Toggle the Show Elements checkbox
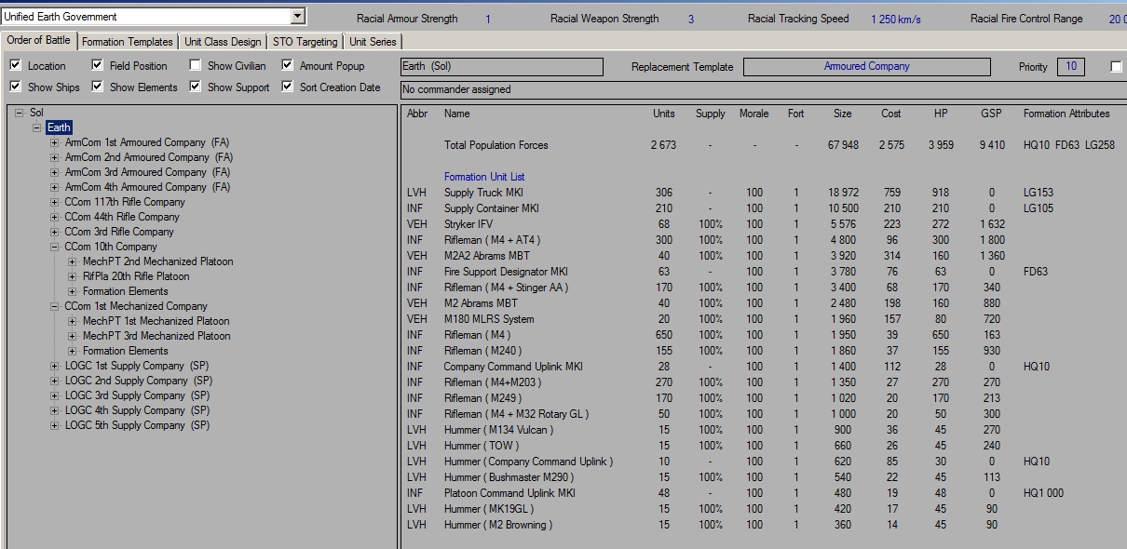1127x549 pixels. coord(98,87)
